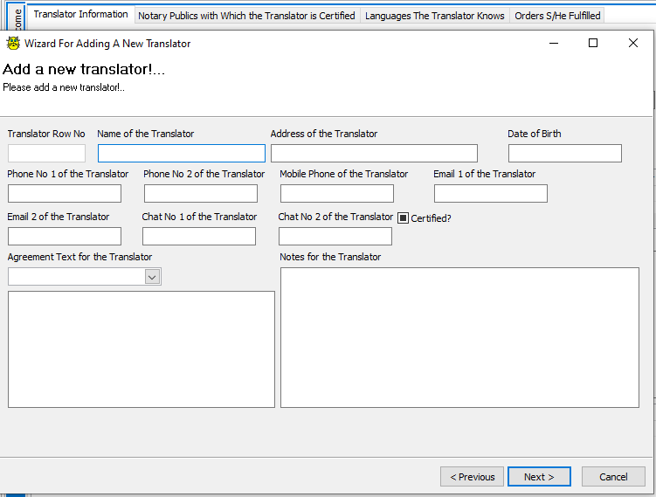656x497 pixels.
Task: Click Phone No 1 input box
Action: 65,193
